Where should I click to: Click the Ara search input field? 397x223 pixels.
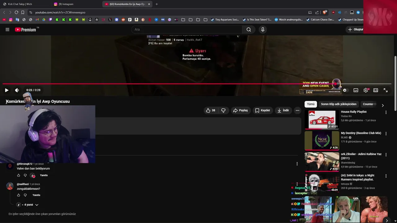187,29
